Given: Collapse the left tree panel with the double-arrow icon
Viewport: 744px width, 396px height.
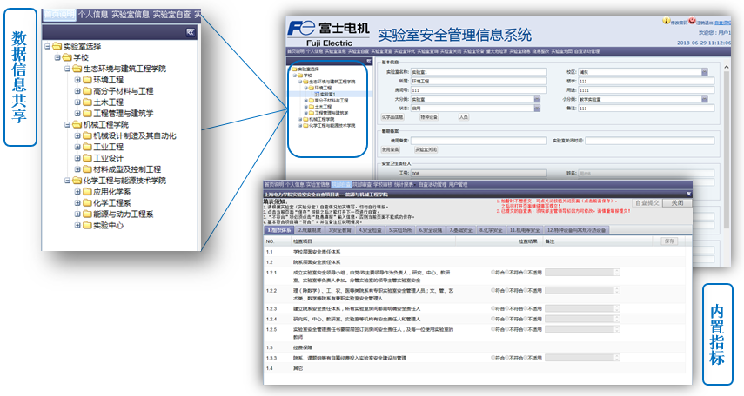Looking at the screenshot, I should click(x=190, y=31).
